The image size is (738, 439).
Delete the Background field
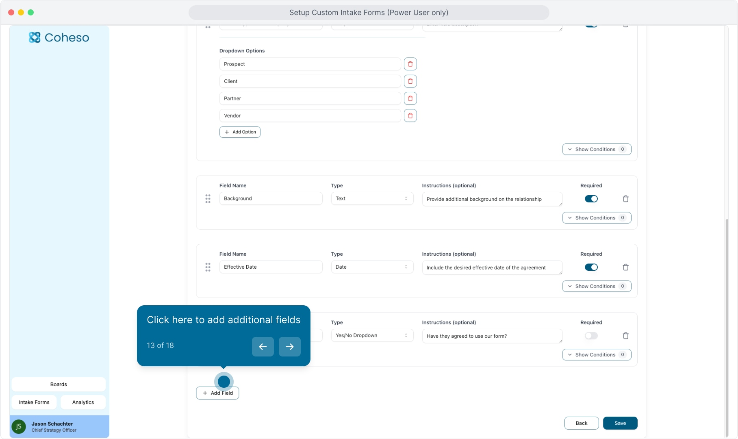tap(625, 199)
